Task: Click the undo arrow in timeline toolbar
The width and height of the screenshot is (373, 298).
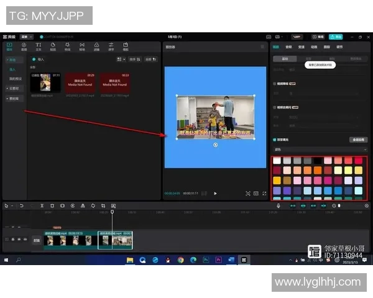Action: point(21,205)
